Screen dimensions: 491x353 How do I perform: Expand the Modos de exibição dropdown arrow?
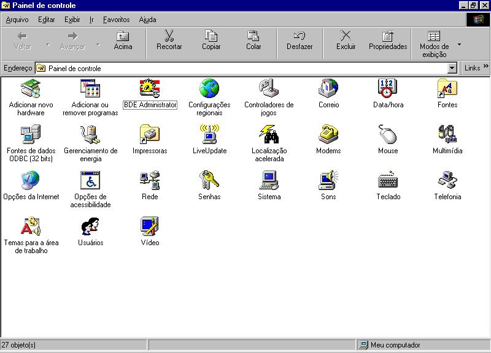(x=459, y=44)
